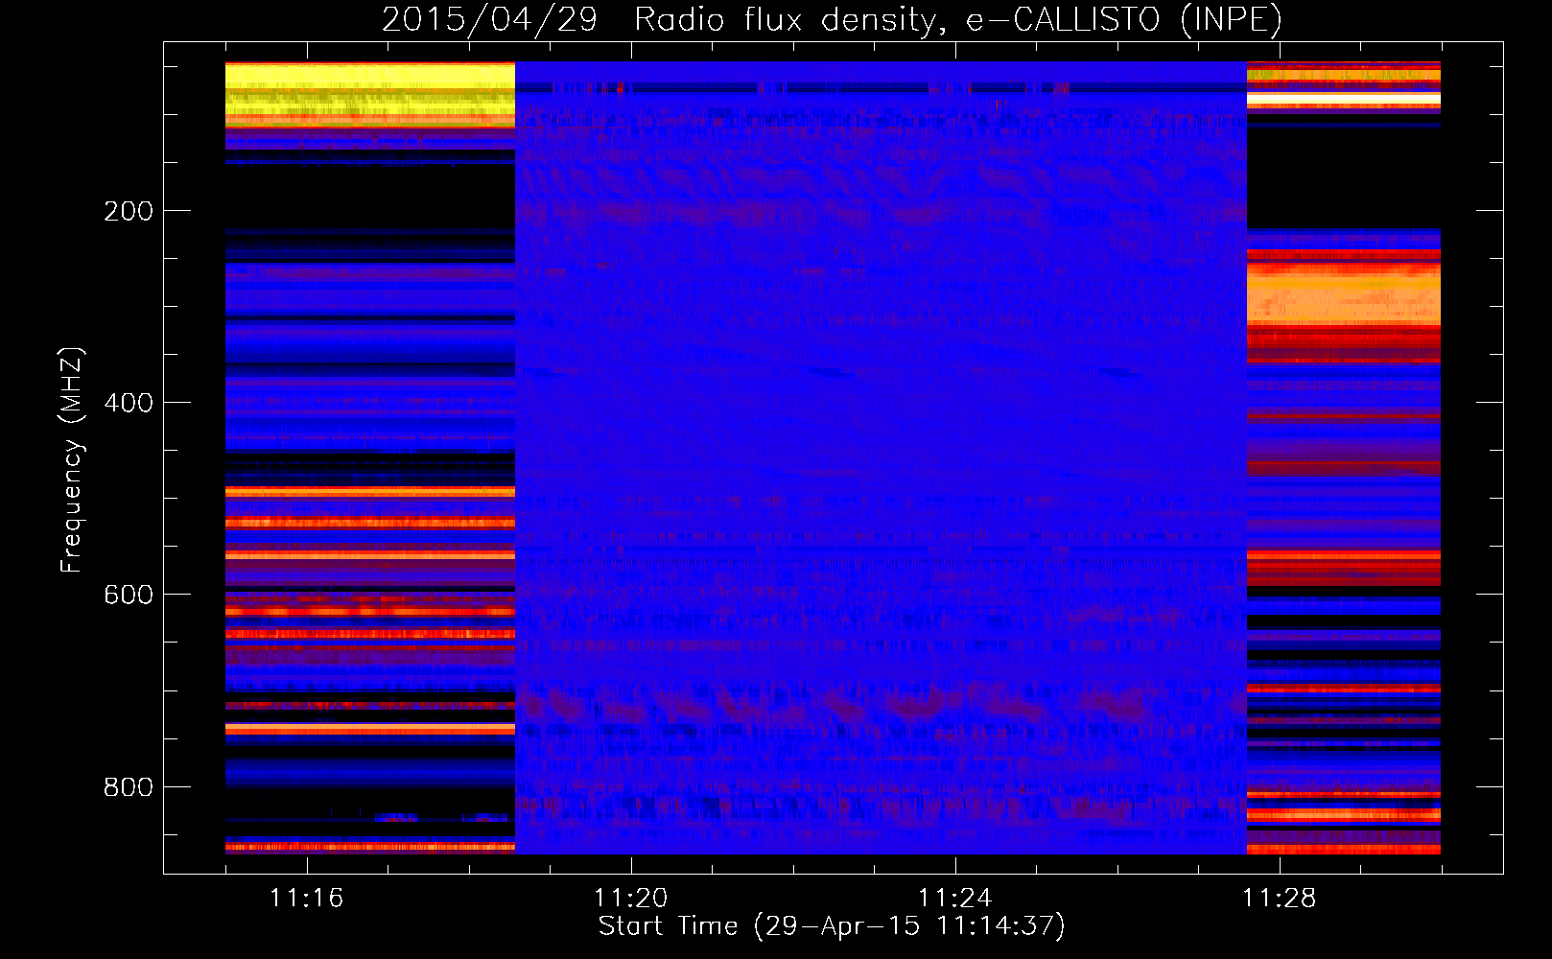Select the 200 frequency axis label
The height and width of the screenshot is (959, 1552).
(x=129, y=211)
